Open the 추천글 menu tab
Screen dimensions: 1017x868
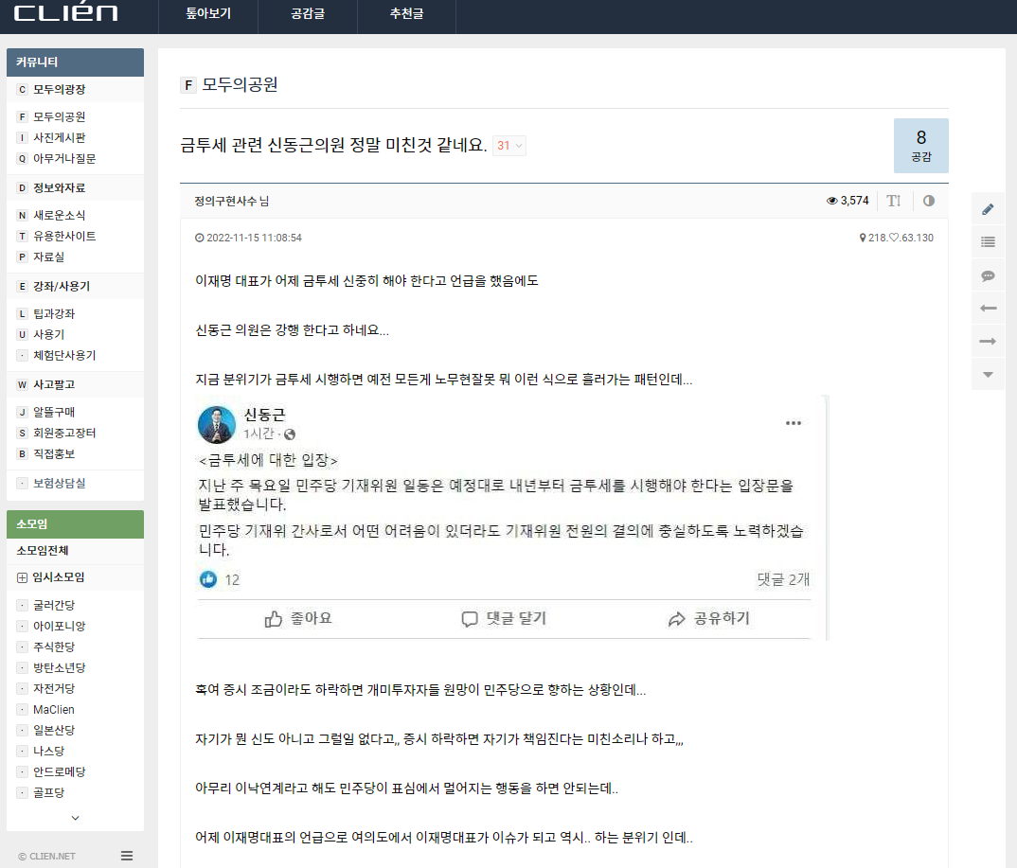[406, 13]
